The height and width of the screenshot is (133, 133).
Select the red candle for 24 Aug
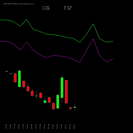pyautogui.click(x=41, y=95)
